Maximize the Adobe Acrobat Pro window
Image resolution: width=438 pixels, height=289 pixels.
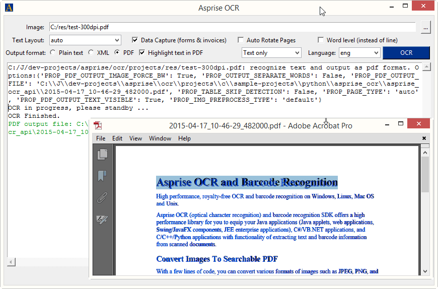[401, 124]
